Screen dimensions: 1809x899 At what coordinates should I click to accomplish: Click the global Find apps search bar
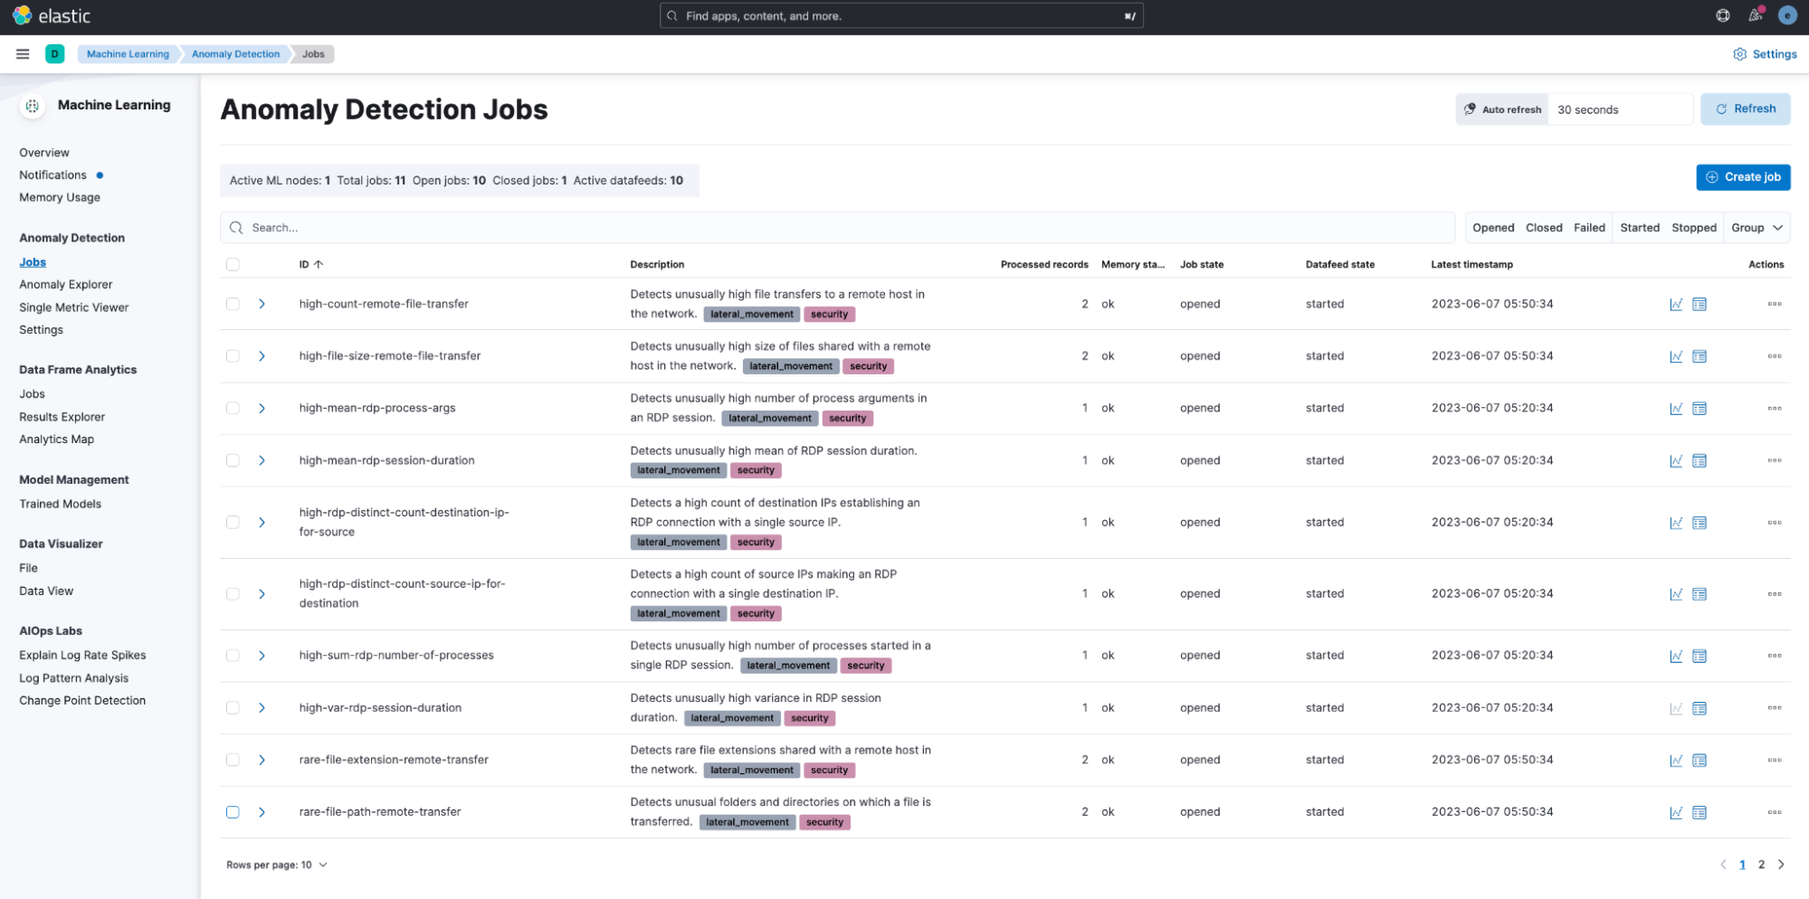click(901, 16)
